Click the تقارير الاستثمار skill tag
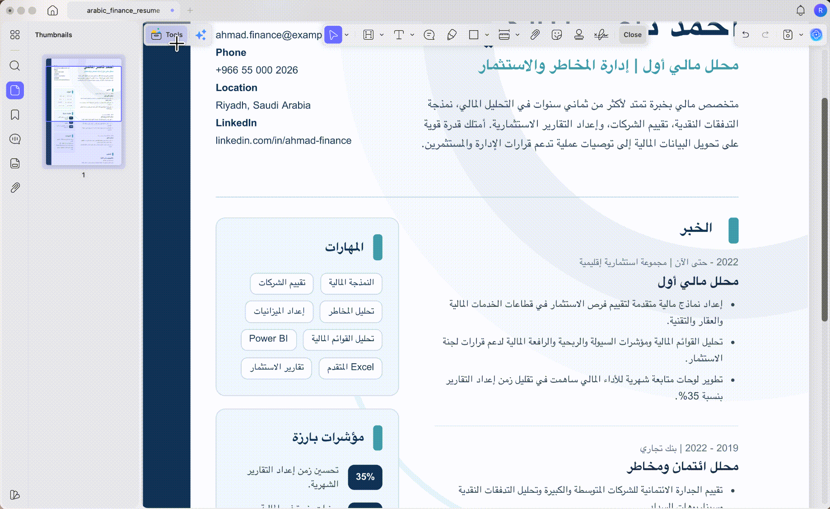 click(277, 367)
